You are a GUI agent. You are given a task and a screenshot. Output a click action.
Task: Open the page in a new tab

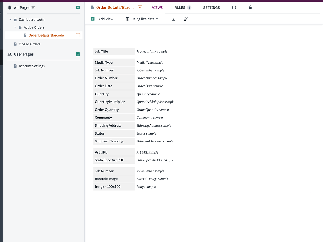point(234,7)
